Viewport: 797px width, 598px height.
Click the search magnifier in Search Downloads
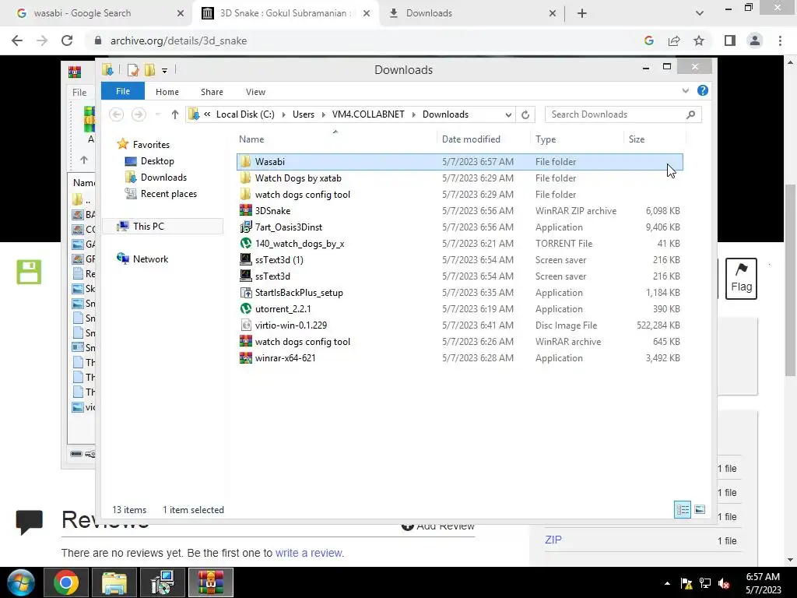click(690, 114)
